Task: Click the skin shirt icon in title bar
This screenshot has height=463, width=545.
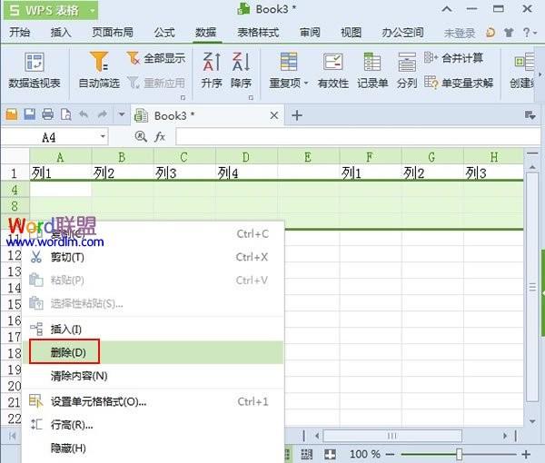Action: point(509,33)
